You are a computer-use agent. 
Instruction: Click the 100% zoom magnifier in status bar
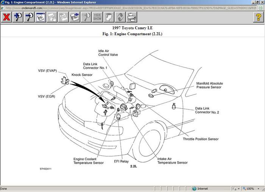(x=244, y=189)
